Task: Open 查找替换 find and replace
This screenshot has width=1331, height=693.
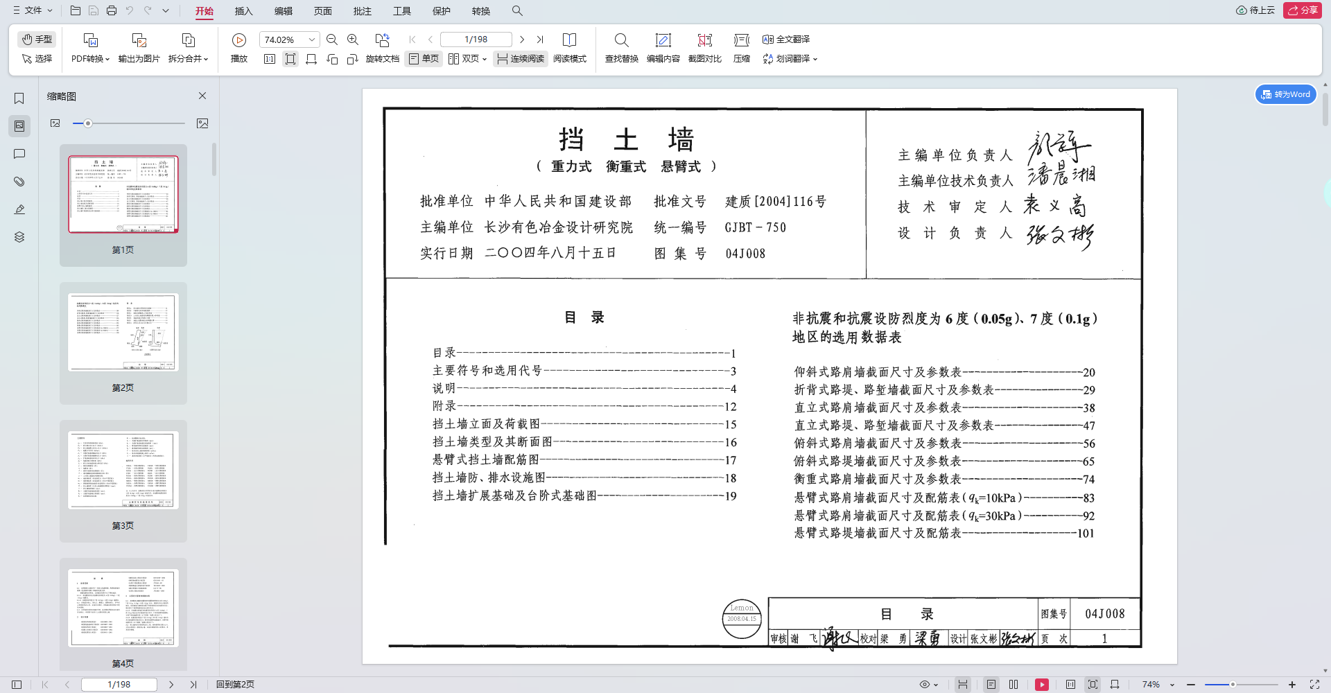Action: (x=622, y=48)
